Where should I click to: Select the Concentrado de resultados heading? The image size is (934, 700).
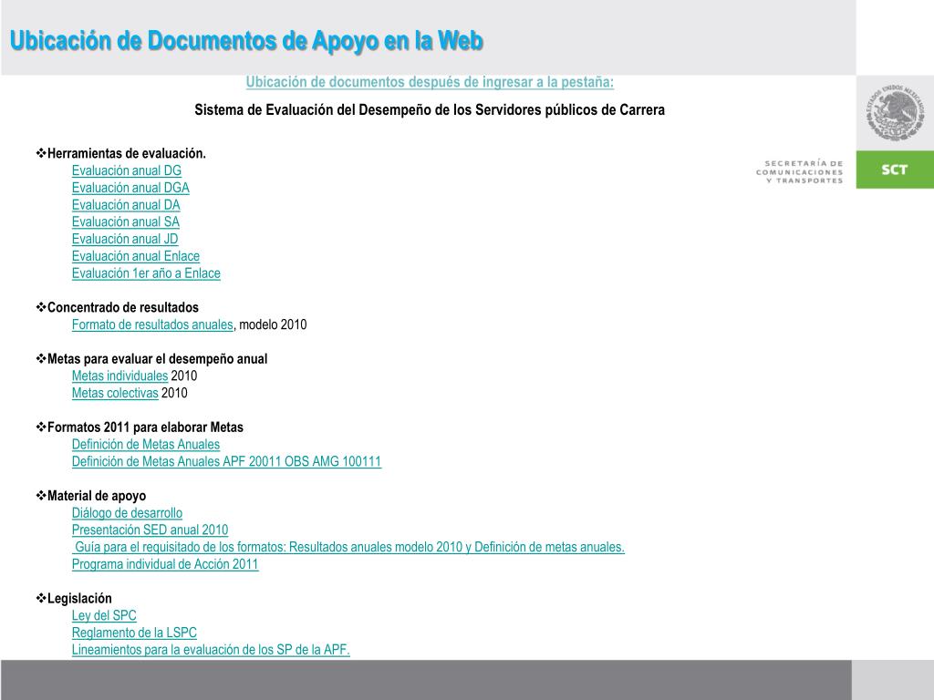(x=123, y=308)
